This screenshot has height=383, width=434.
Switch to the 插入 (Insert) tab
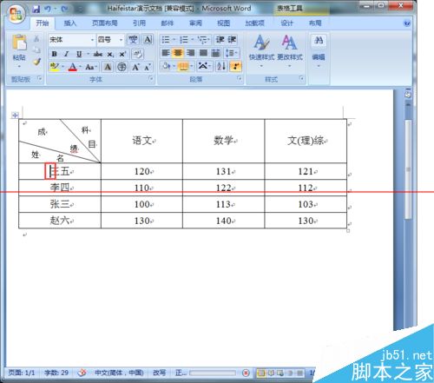point(69,23)
